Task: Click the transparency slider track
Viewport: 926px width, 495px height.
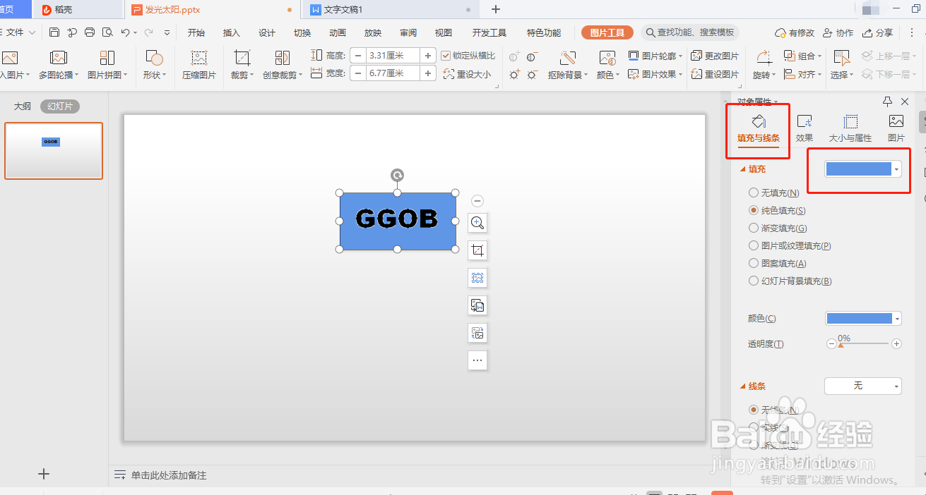Action: (x=863, y=344)
